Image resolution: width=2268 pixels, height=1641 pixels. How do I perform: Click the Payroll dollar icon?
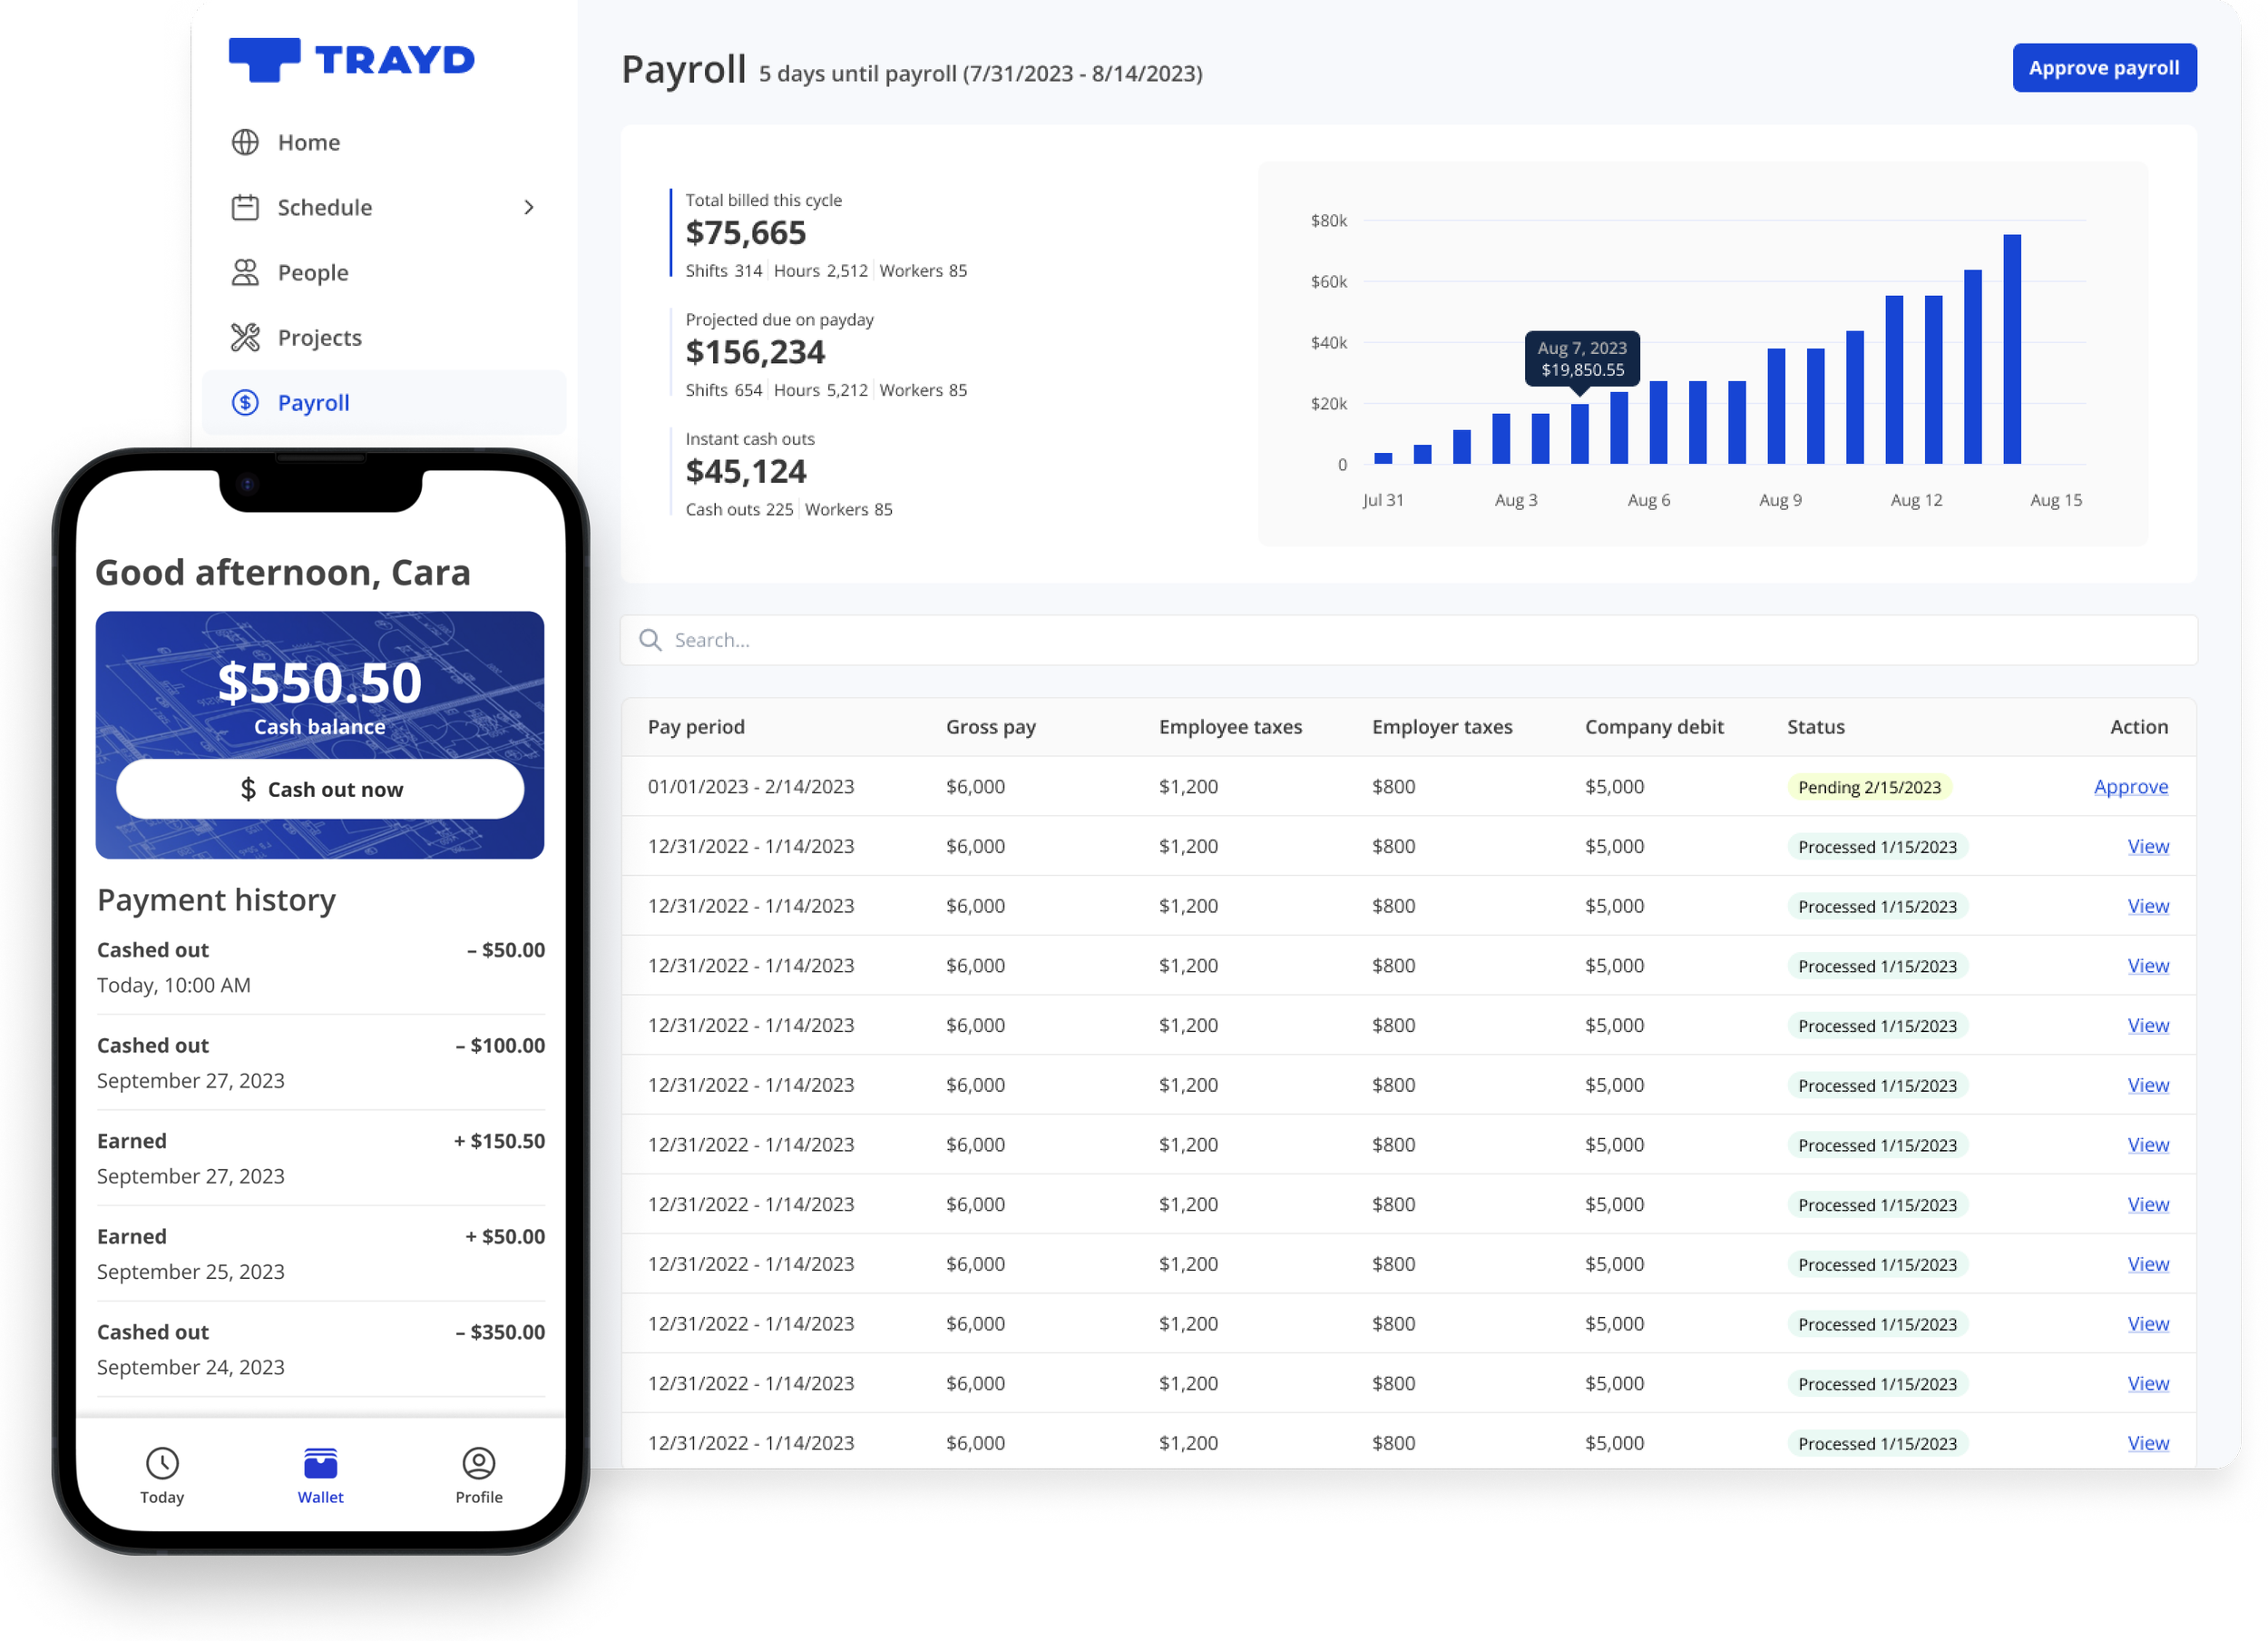245,402
